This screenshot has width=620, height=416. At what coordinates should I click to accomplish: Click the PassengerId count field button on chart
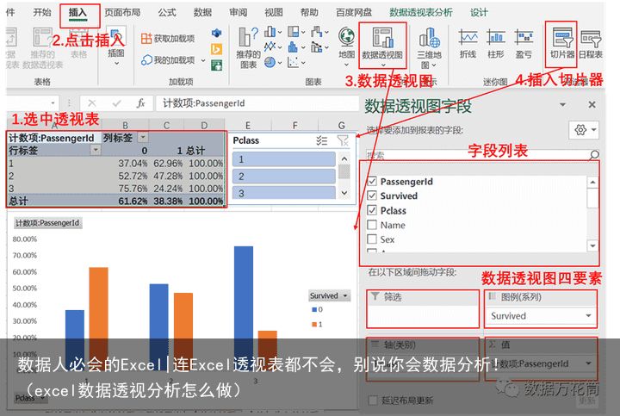[47, 223]
